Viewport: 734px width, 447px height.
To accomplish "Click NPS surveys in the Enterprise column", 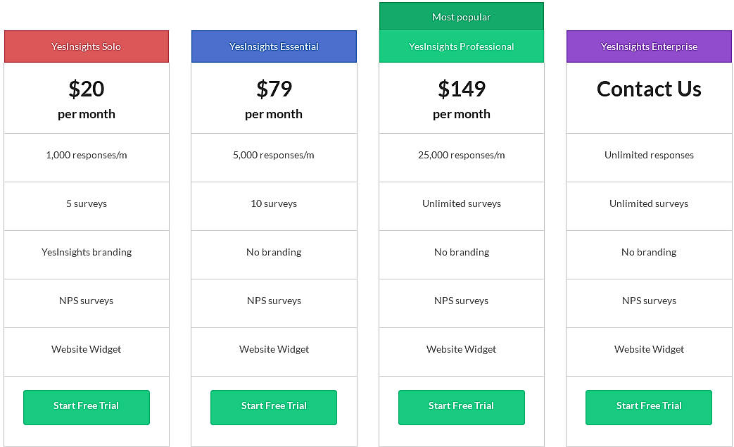I will 648,301.
